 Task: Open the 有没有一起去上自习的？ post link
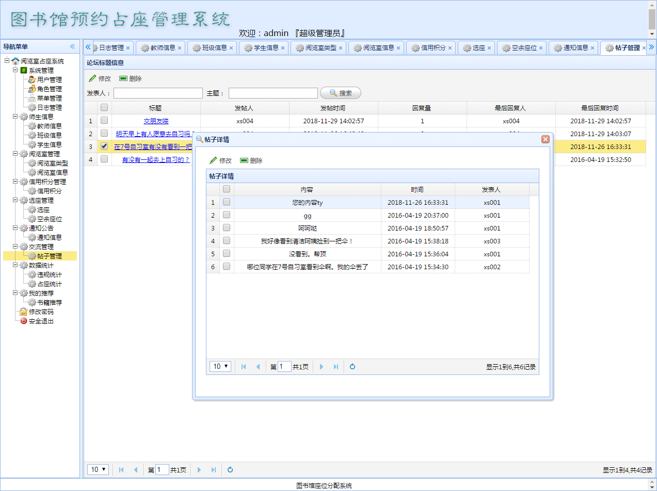[x=156, y=160]
